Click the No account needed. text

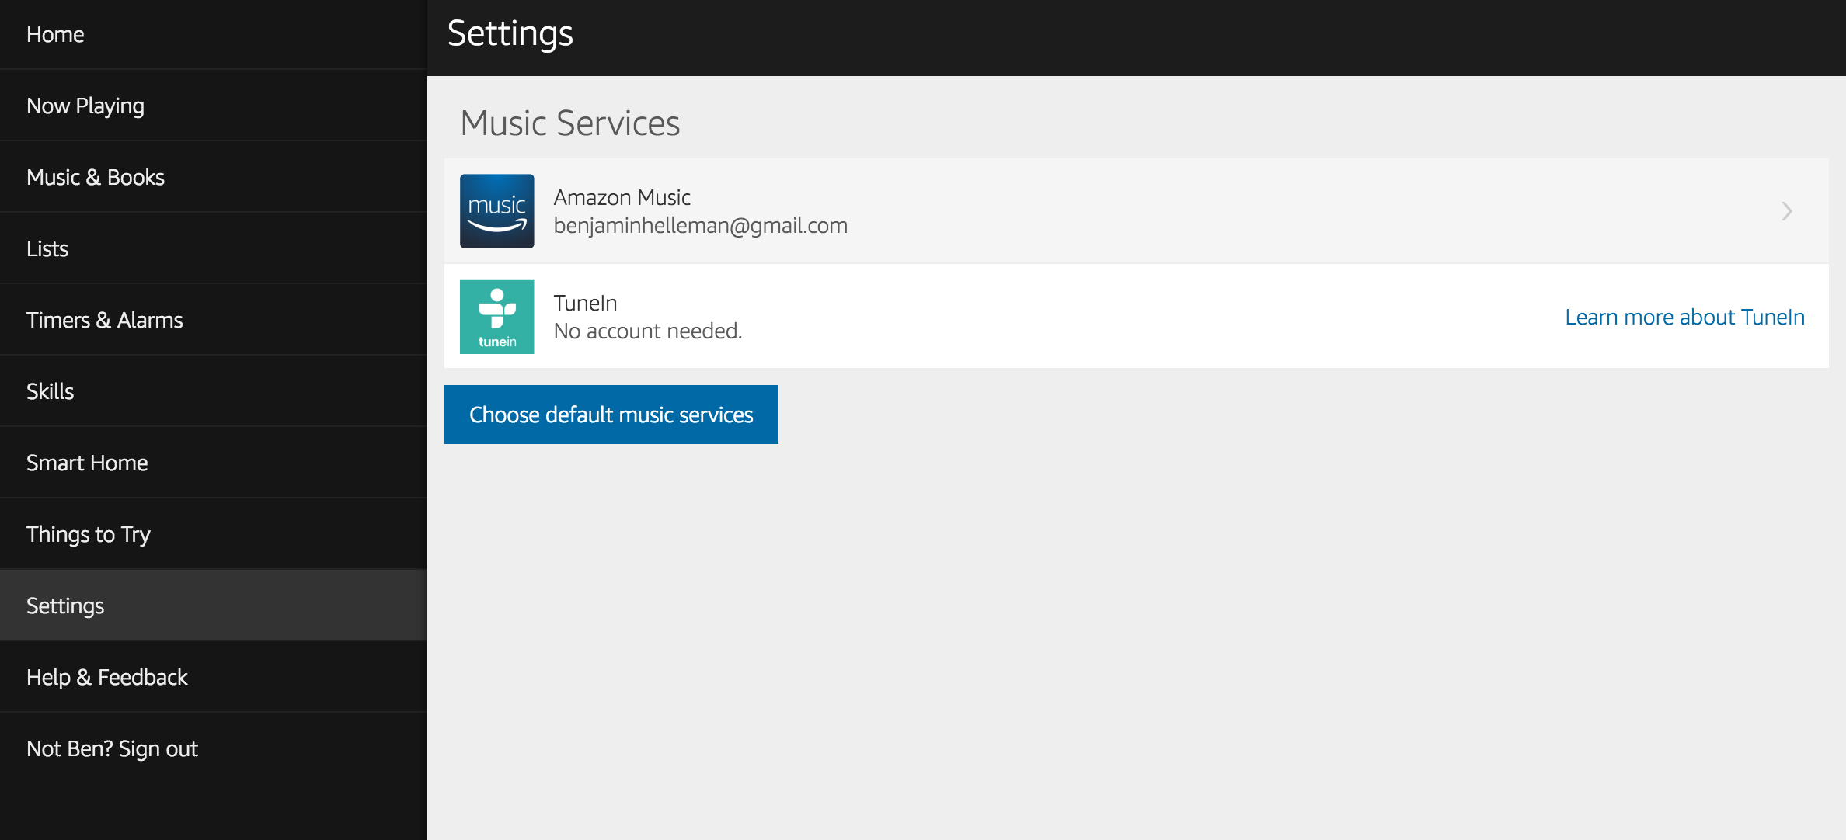648,331
